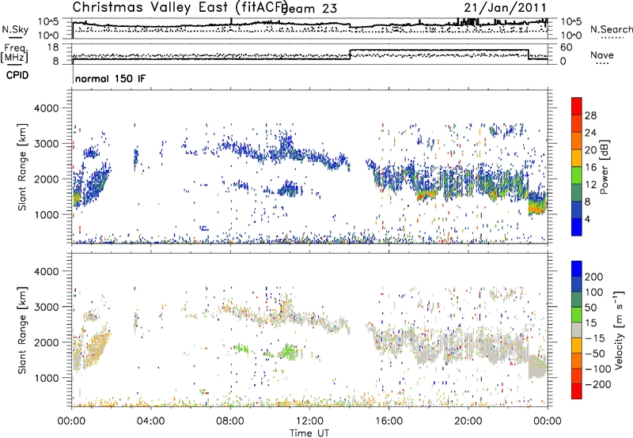The image size is (633, 438).
Task: Click the 'Christmas Valley East (fitACF)' title text
Action: pyautogui.click(x=180, y=7)
